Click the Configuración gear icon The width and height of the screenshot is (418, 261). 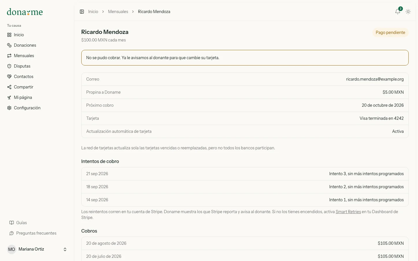tap(9, 108)
